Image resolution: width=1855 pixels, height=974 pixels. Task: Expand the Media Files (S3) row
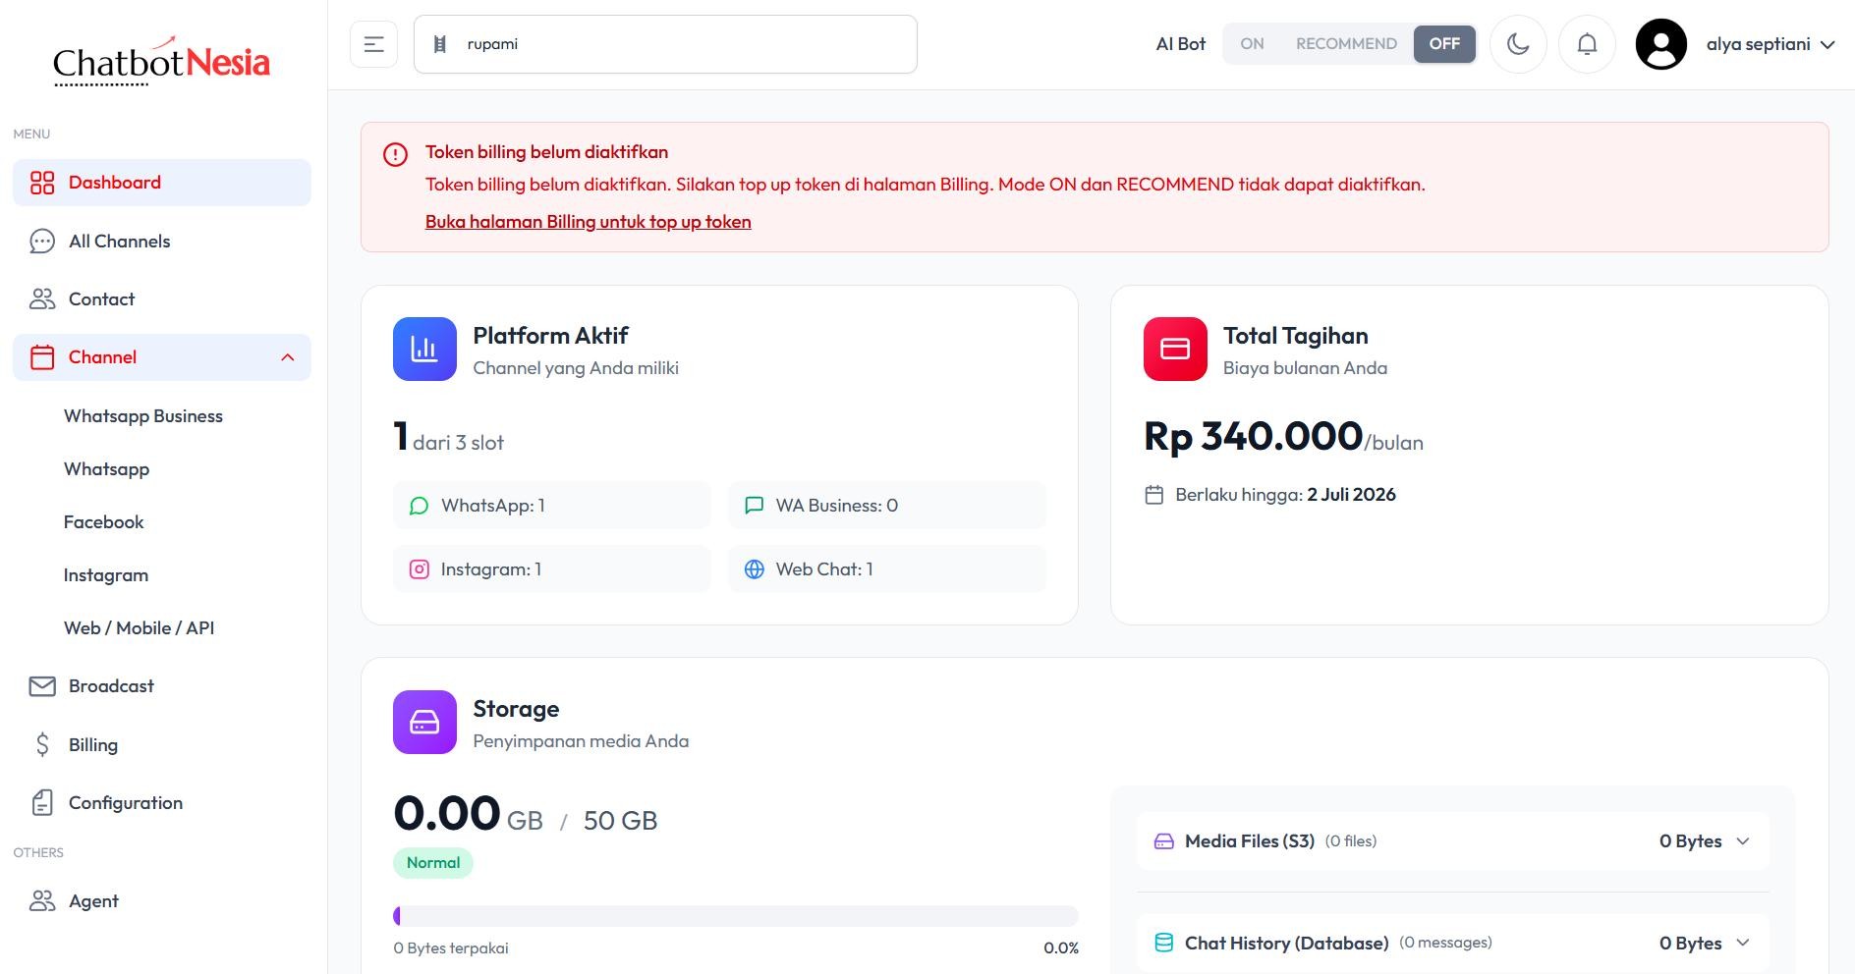(x=1453, y=841)
